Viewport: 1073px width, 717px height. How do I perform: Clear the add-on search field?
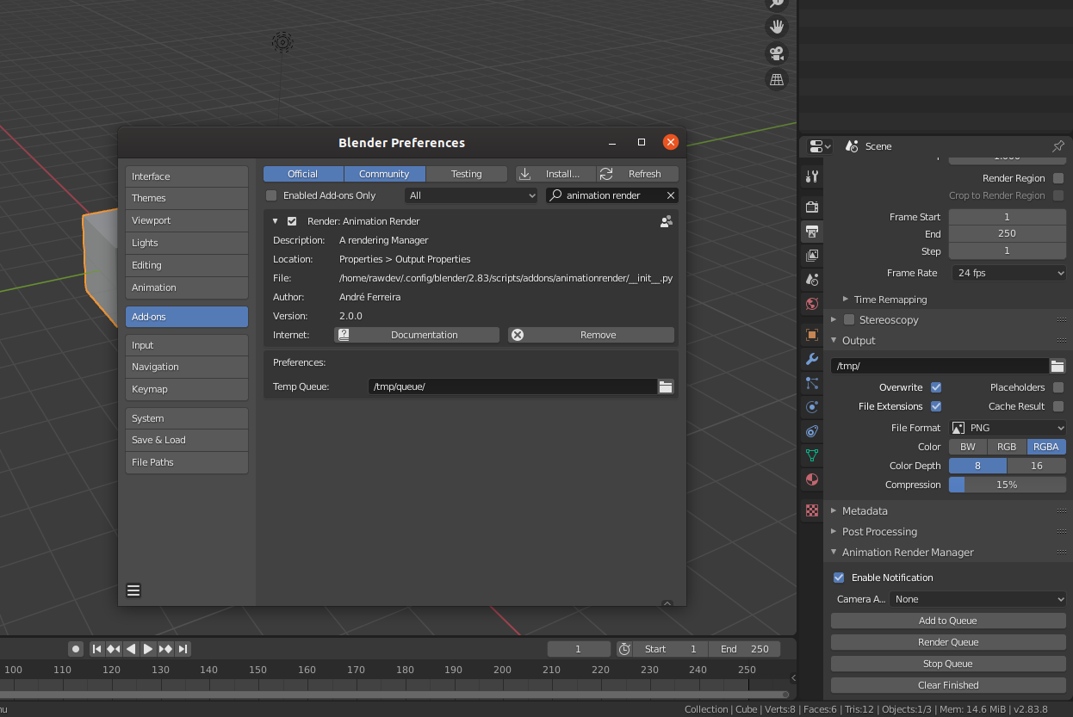[x=671, y=195]
